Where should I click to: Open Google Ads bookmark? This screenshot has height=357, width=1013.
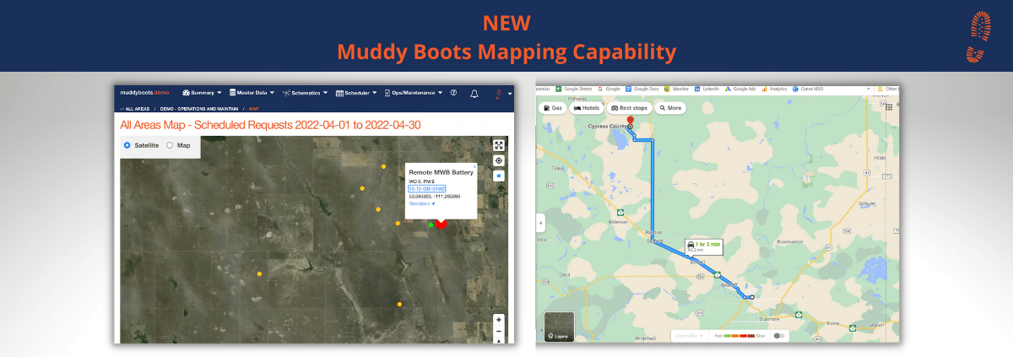point(741,88)
